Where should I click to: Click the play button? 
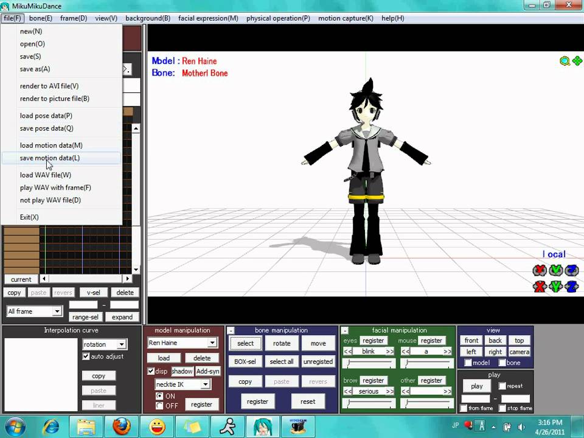coord(477,386)
